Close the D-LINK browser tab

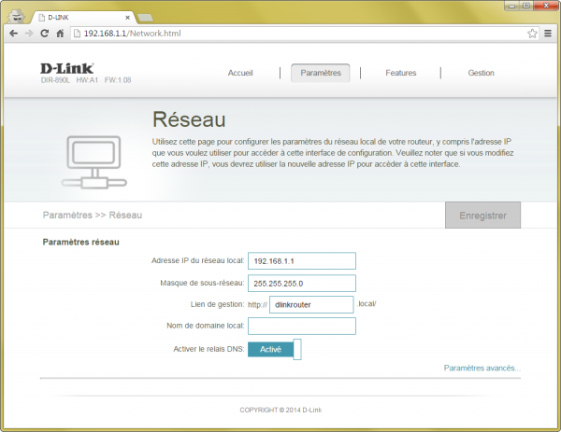point(128,16)
